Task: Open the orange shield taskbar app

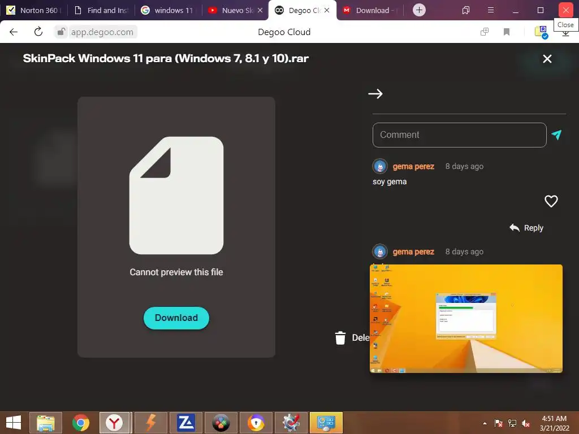Action: point(256,423)
